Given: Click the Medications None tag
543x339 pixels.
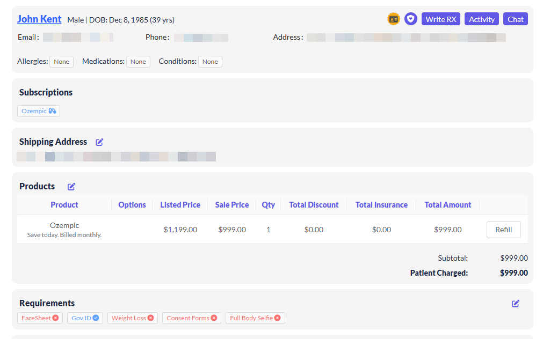Looking at the screenshot, I should (x=138, y=62).
